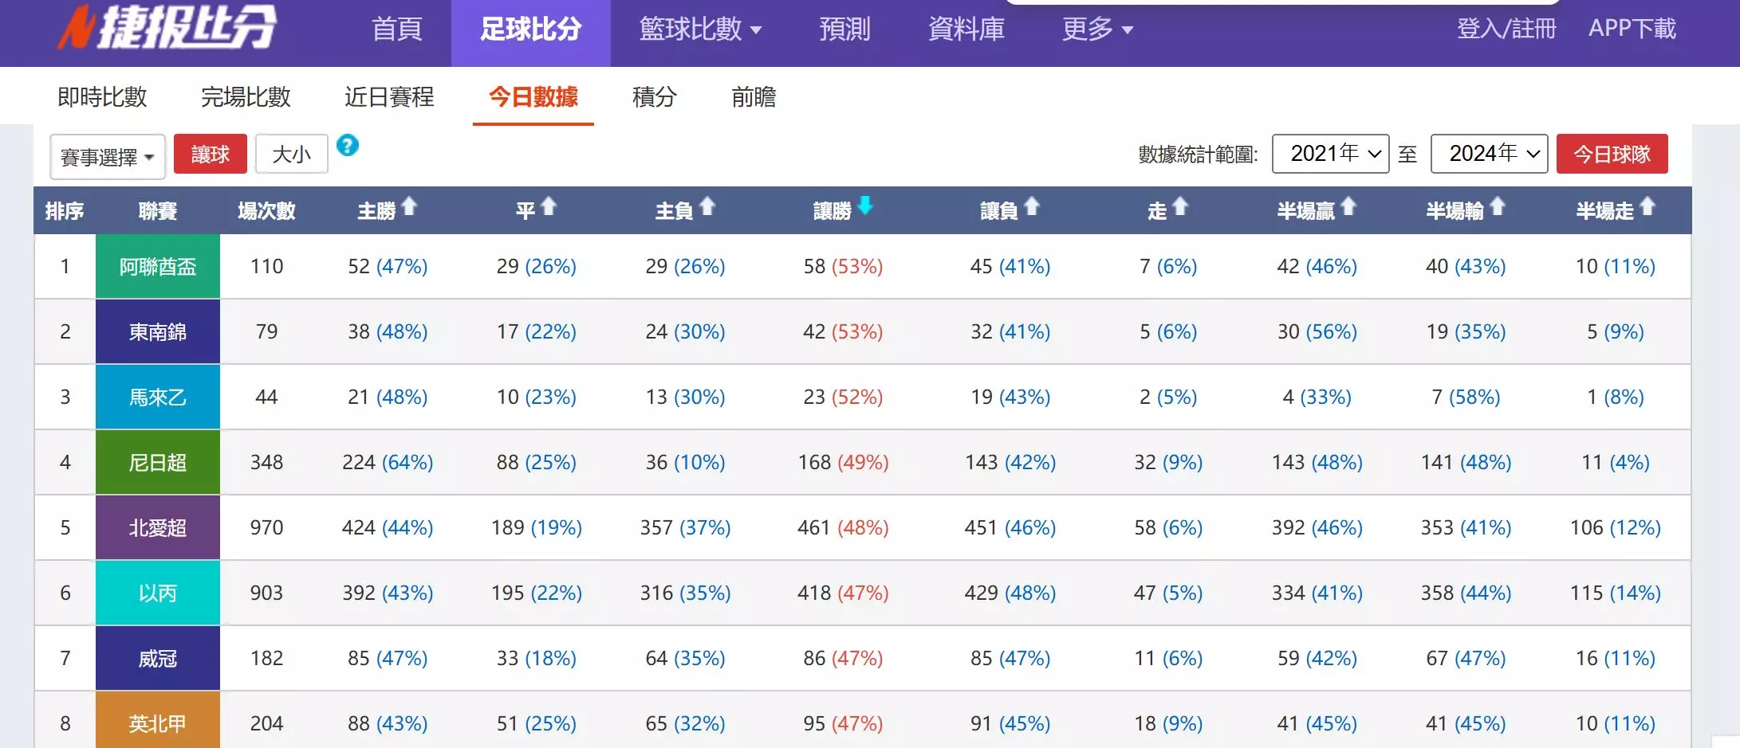Open the 2021年 start year dropdown
Image resolution: width=1740 pixels, height=748 pixels.
click(1330, 154)
